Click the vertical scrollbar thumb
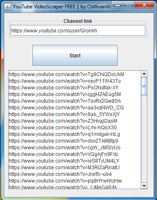 pos(144,86)
